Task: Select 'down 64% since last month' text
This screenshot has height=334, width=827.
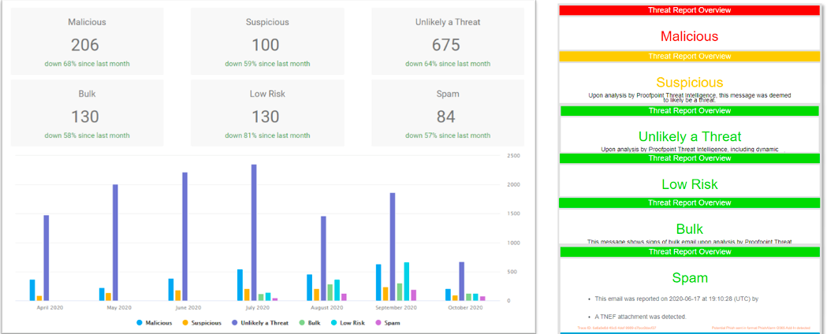Action: pyautogui.click(x=447, y=64)
